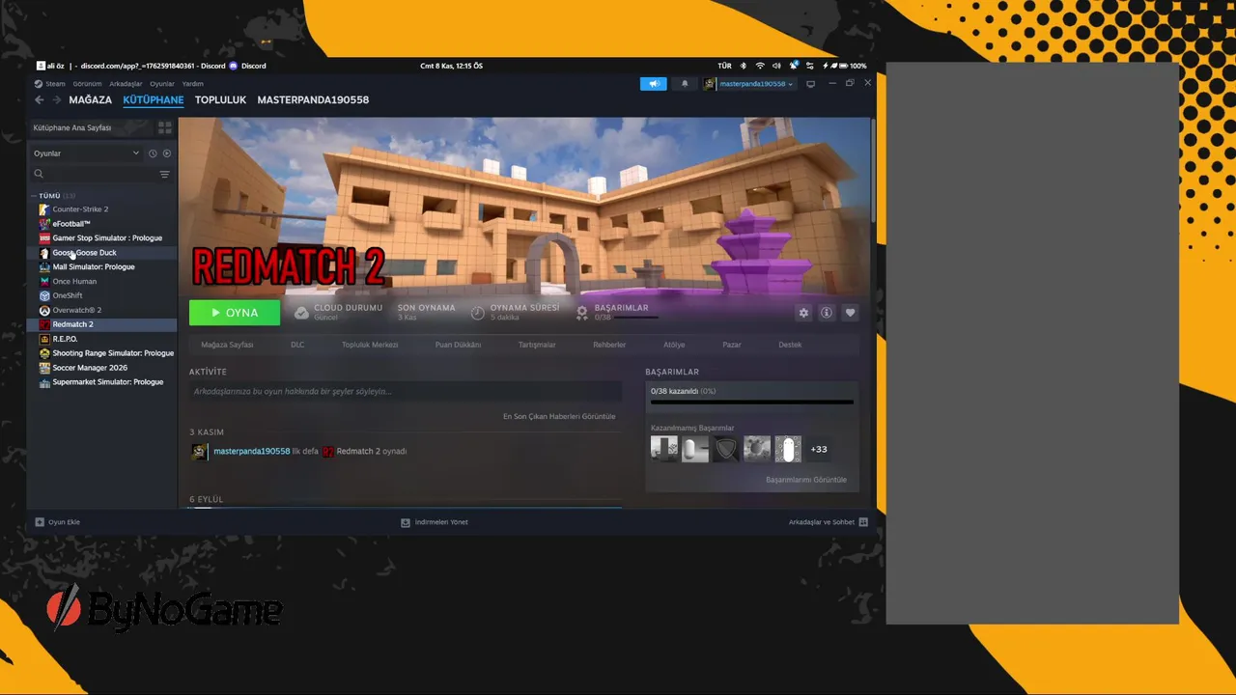Go to the TOPLULUK tab

[220, 99]
